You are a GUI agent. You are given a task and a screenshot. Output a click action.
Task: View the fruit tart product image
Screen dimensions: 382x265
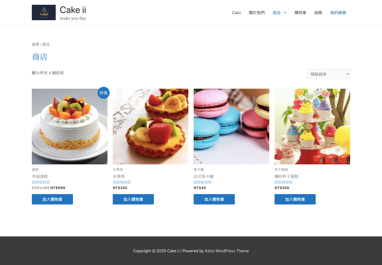pyautogui.click(x=150, y=126)
